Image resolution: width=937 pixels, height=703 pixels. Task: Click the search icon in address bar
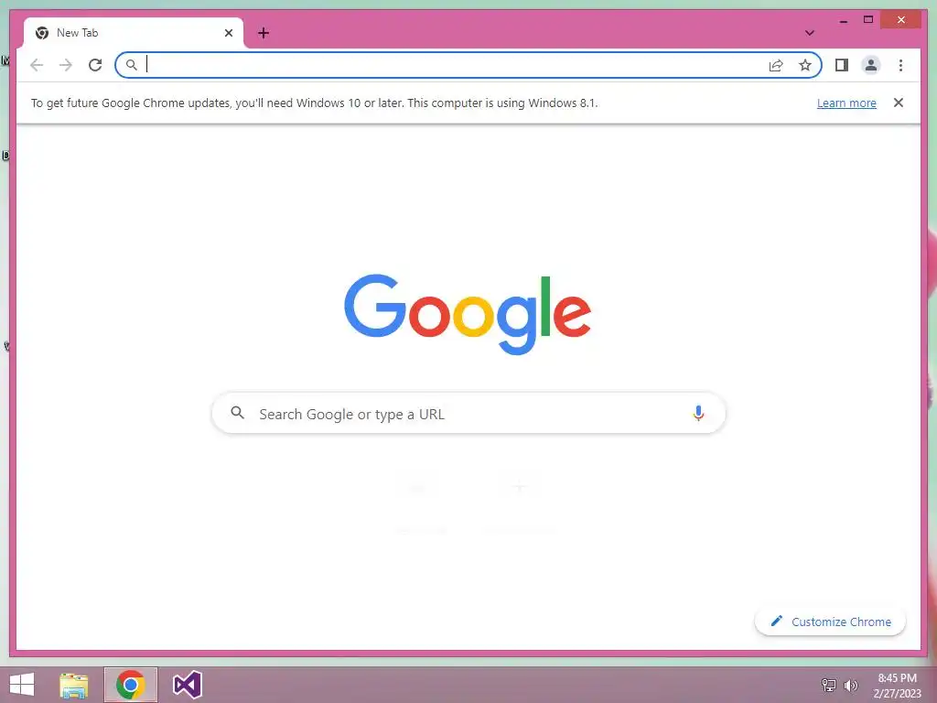(x=132, y=65)
